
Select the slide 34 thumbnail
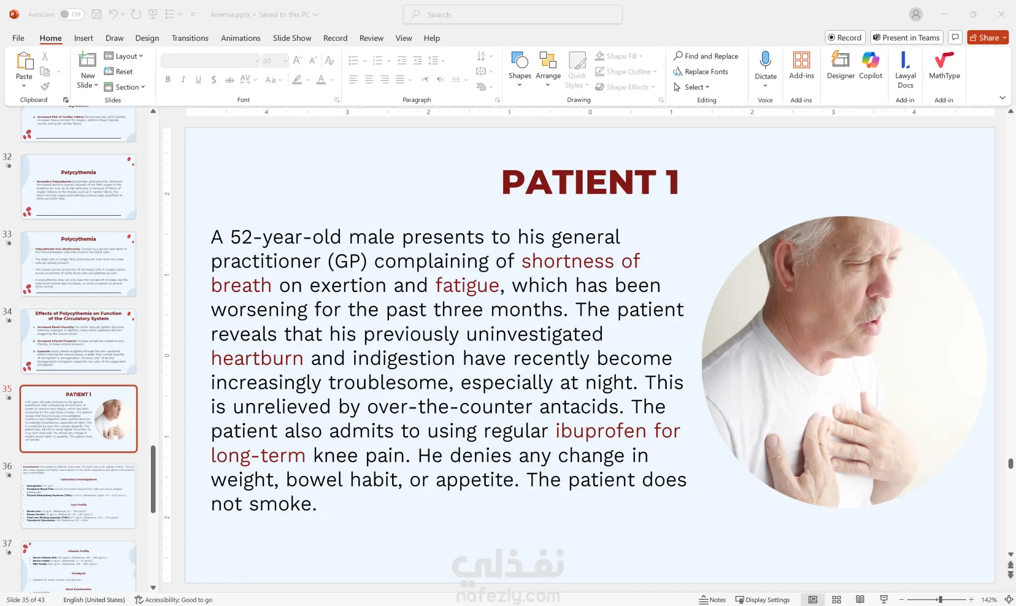(x=78, y=341)
